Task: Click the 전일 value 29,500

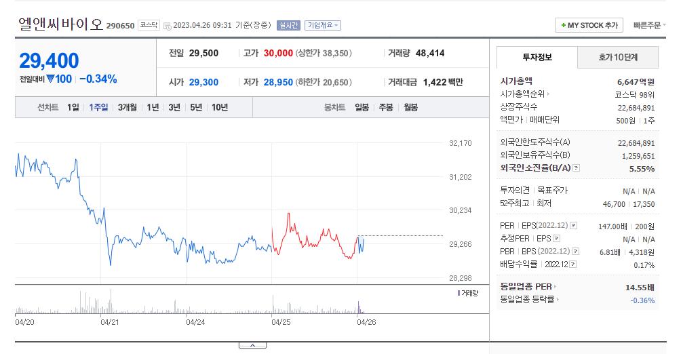Action: (x=203, y=53)
